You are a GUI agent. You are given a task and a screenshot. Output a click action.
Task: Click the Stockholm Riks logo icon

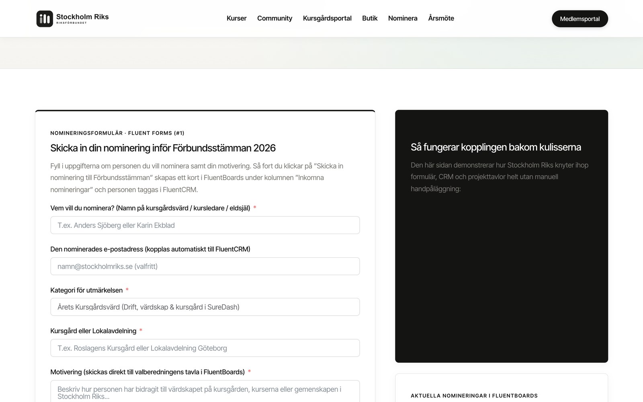point(45,18)
